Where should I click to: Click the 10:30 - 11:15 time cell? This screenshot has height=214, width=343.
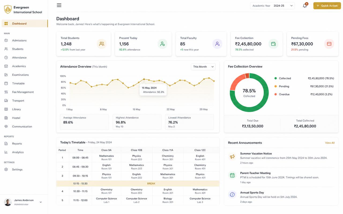click(x=80, y=191)
